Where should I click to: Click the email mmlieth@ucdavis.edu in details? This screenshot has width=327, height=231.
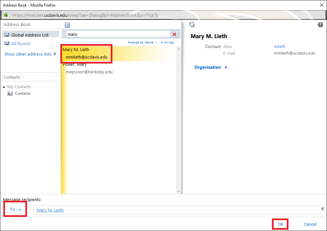[x=294, y=53]
